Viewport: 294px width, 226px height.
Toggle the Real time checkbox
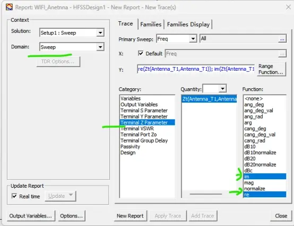click(14, 196)
